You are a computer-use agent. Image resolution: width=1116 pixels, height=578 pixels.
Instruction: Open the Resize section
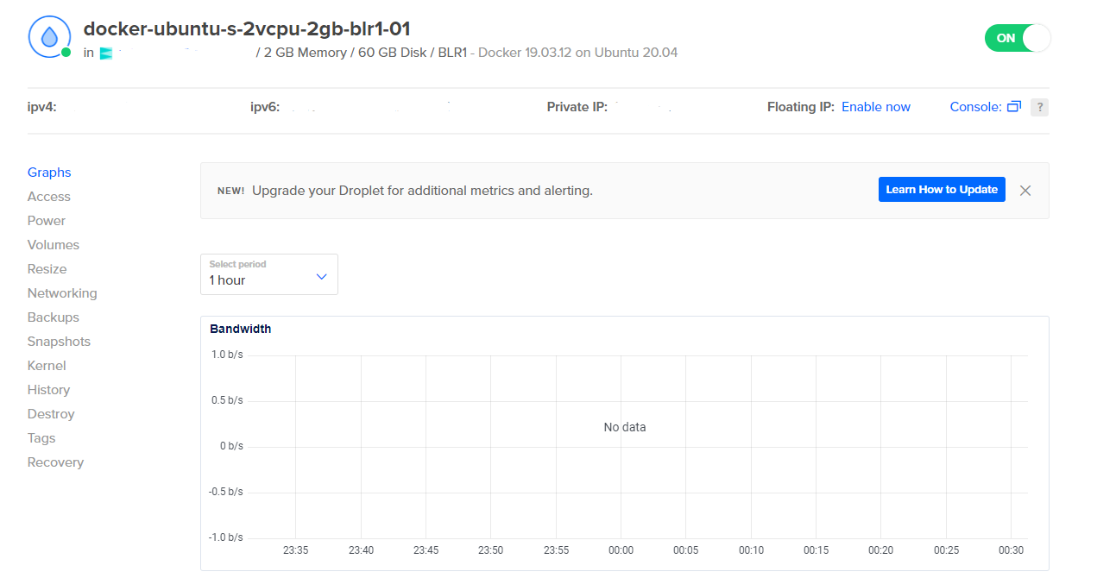(47, 269)
